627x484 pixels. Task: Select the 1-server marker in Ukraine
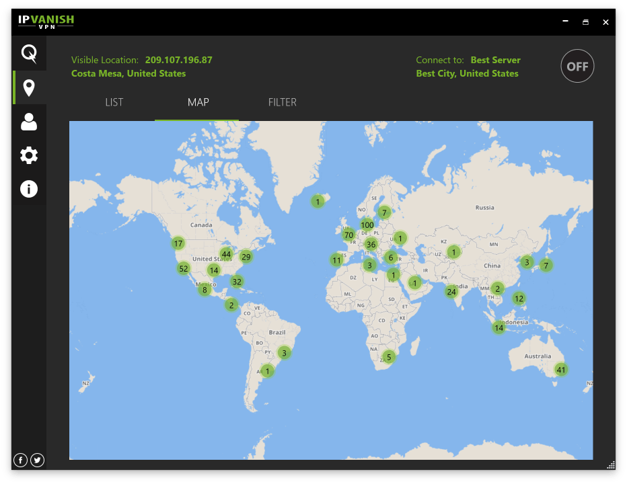click(x=400, y=238)
